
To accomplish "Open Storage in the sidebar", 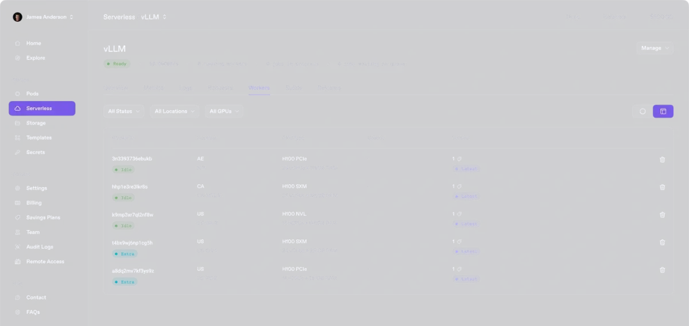I will [42, 123].
